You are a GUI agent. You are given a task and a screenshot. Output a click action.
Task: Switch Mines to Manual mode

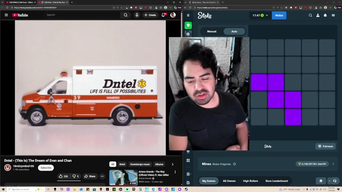212,31
